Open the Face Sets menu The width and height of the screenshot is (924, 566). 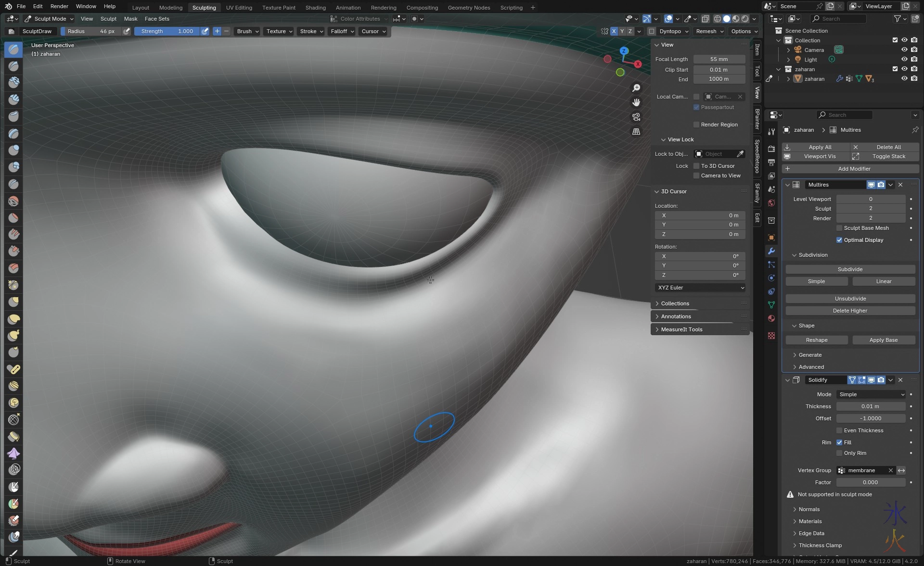(157, 19)
